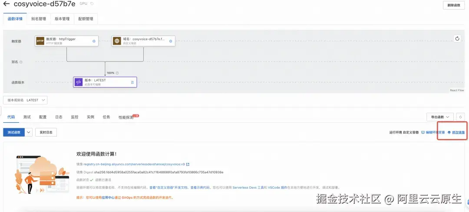Click the 编辑环境变量 link
The width and height of the screenshot is (469, 212).
pos(435,132)
